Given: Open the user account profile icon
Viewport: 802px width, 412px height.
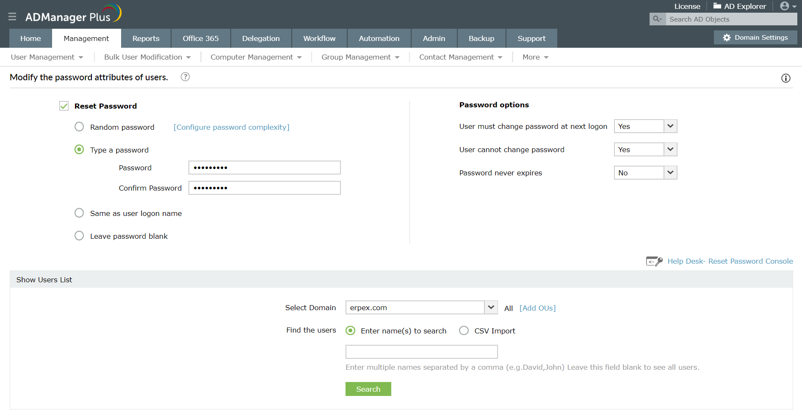Looking at the screenshot, I should (x=785, y=6).
